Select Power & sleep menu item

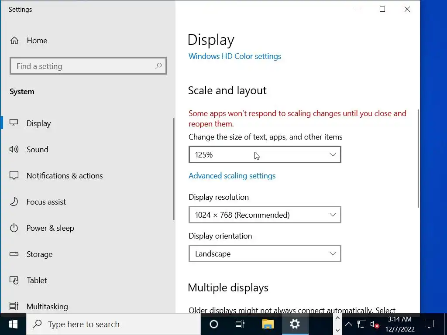coord(87,228)
